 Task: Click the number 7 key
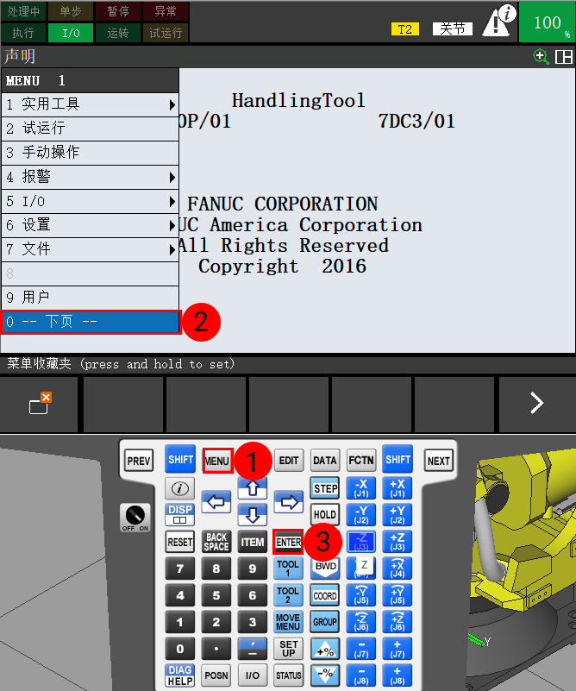(180, 569)
